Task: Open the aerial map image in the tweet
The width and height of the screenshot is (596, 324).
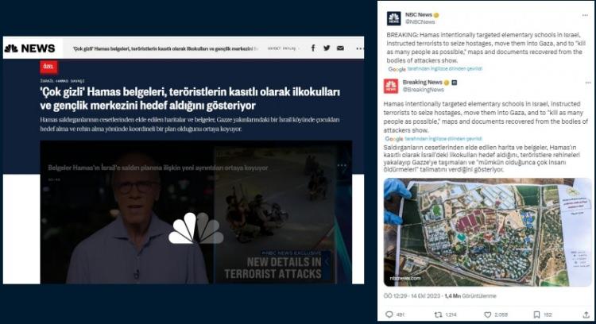Action: 488,232
